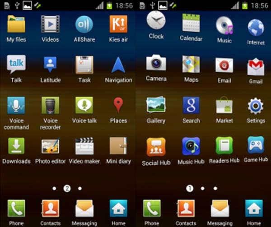The image size is (271, 227).
Task: Open the Gmail app
Action: pyautogui.click(x=256, y=67)
